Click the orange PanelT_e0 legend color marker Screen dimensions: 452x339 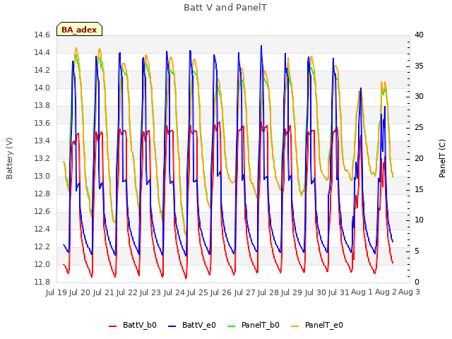point(295,326)
